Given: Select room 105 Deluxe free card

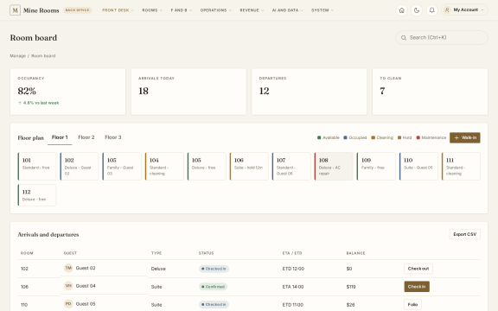Looking at the screenshot, I should click(x=207, y=166).
